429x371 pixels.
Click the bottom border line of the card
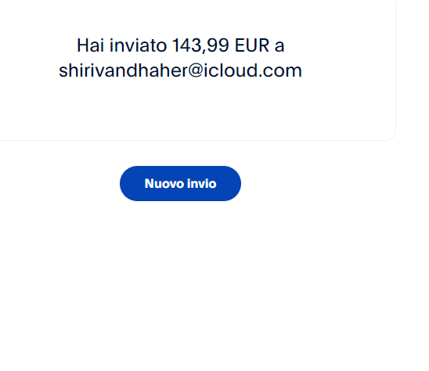coord(192,140)
